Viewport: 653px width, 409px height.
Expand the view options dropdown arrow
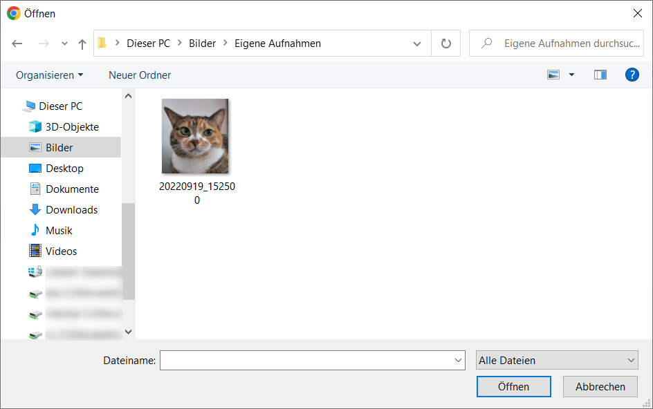[x=571, y=75]
